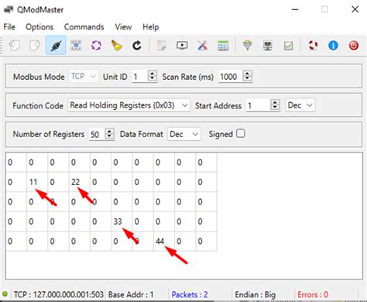The height and width of the screenshot is (302, 367).
Task: Open the Tools wrench-and-screwdriver icon
Action: coord(203,46)
